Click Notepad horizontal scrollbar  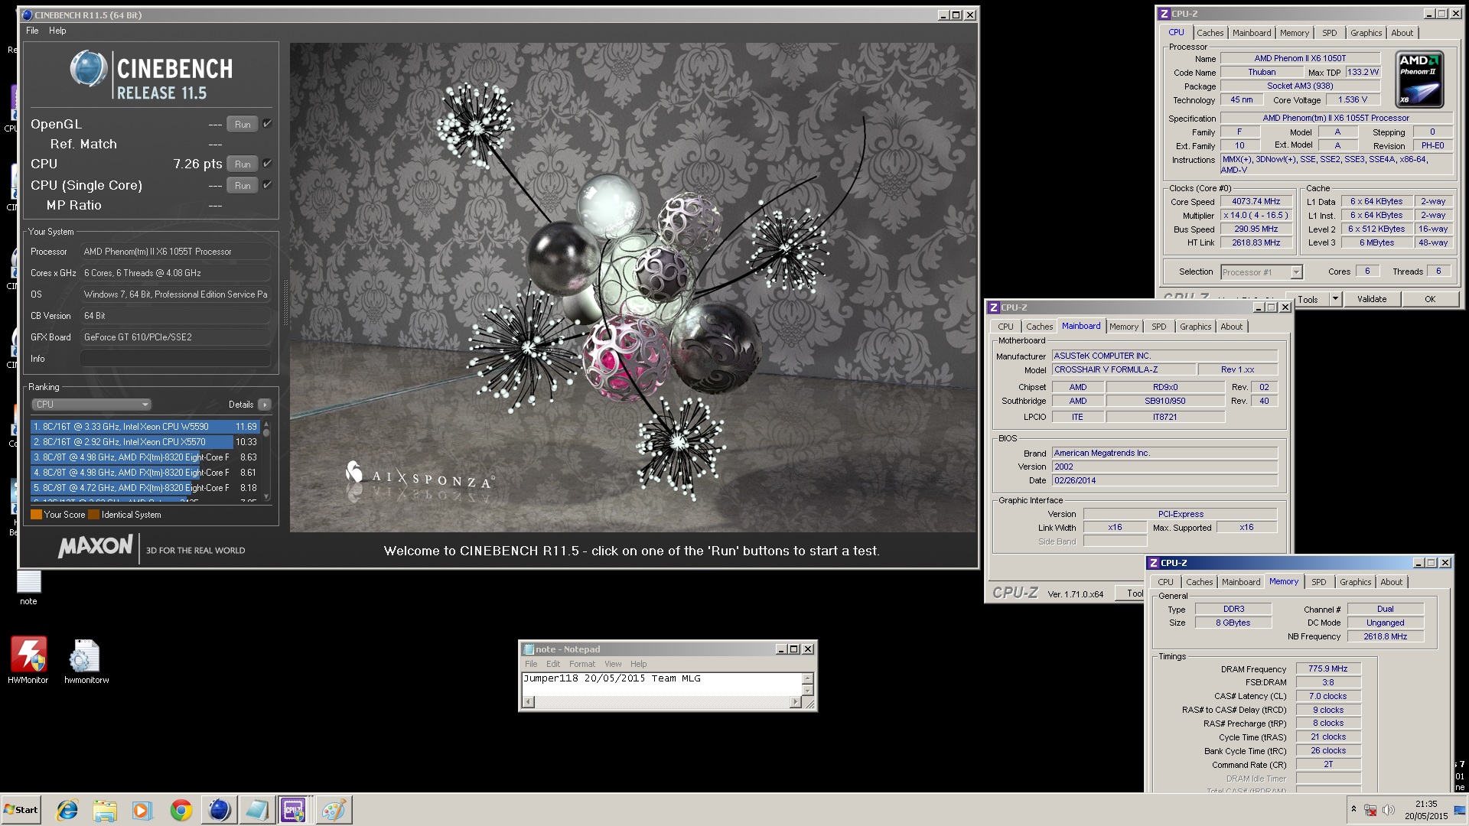(x=663, y=702)
